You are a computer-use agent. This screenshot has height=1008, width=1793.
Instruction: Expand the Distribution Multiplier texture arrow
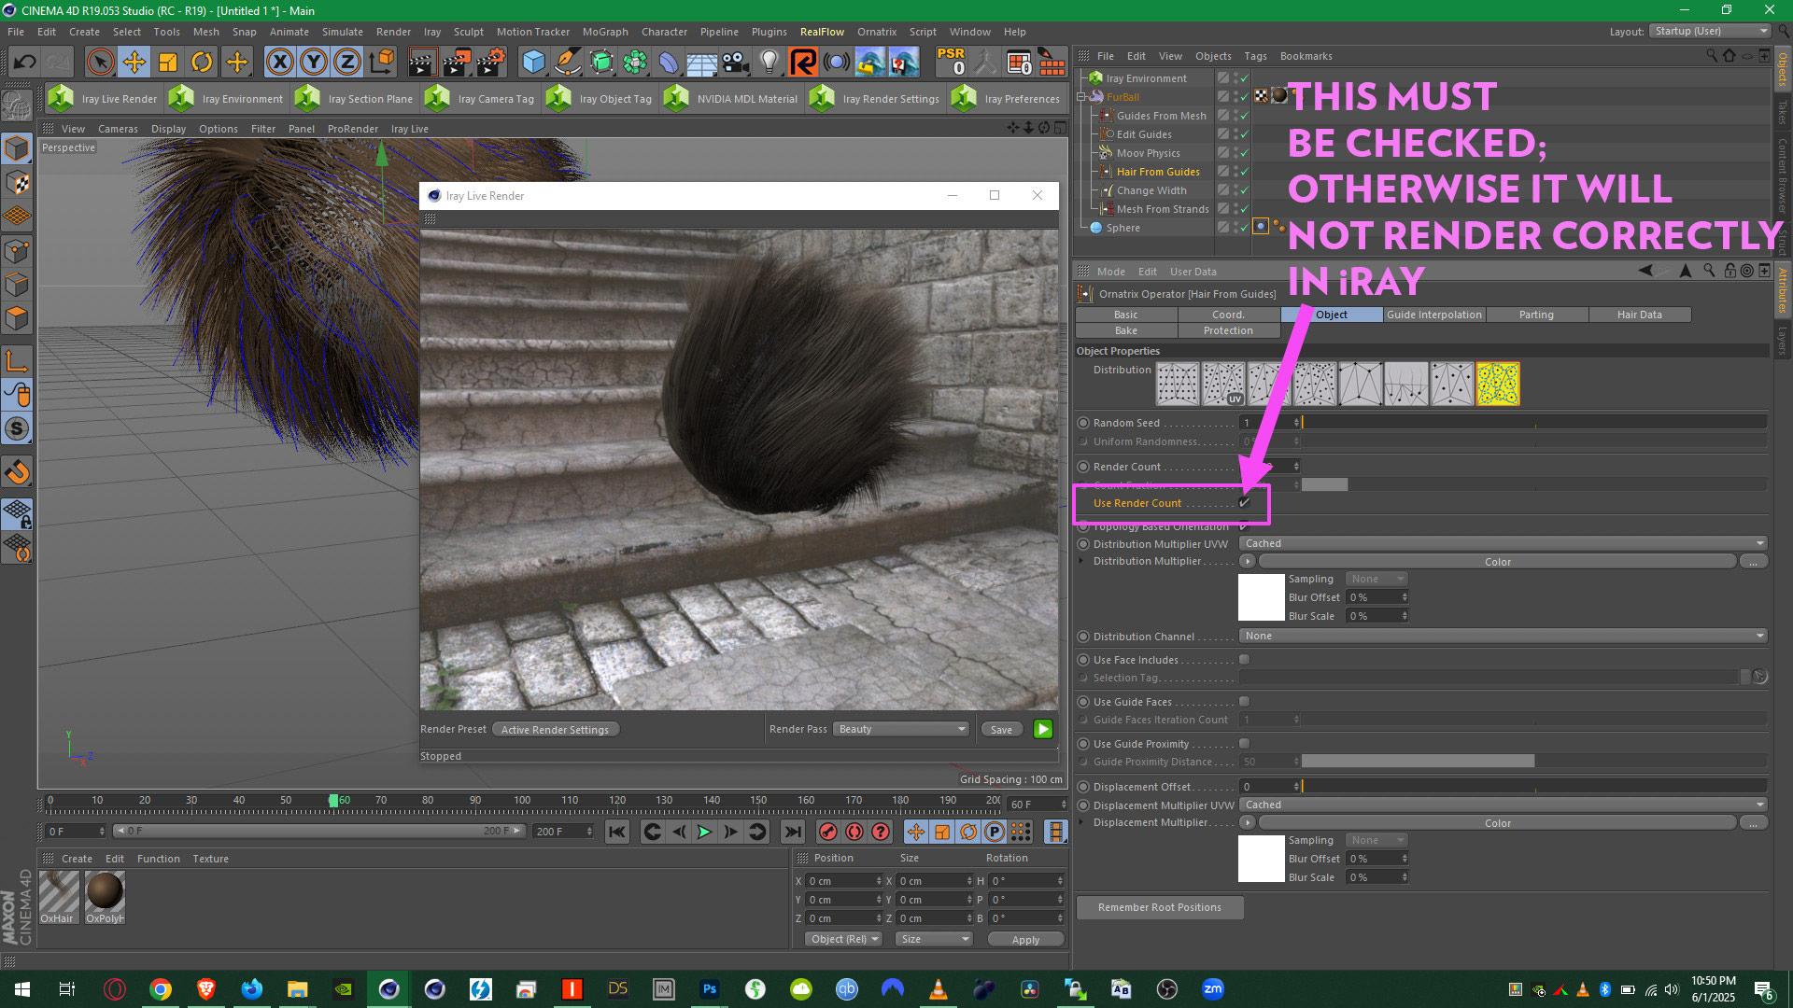pos(1081,561)
